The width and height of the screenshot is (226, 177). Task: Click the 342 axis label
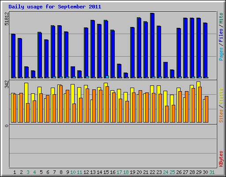7,85
